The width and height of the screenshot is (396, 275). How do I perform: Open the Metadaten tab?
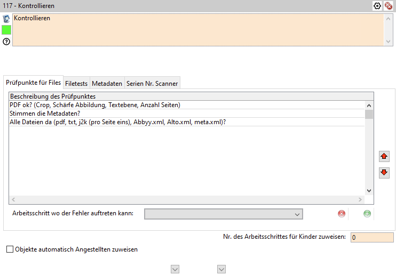coord(107,84)
